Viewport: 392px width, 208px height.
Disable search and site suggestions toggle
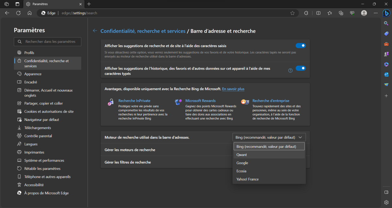tap(301, 46)
